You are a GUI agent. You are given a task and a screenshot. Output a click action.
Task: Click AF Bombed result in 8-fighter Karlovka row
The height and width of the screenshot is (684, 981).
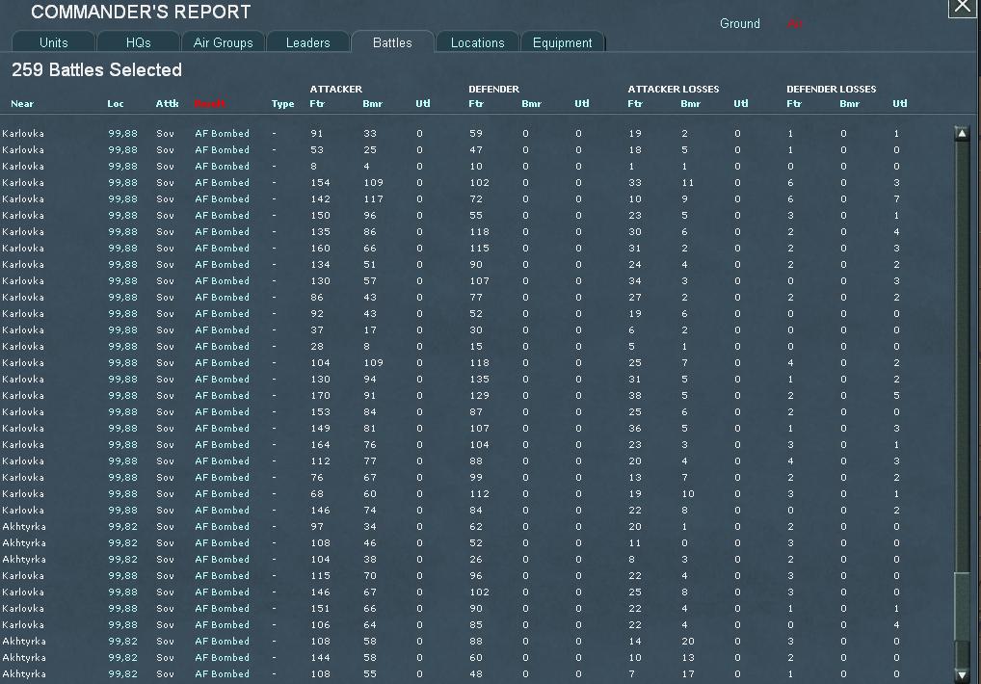pyautogui.click(x=222, y=167)
